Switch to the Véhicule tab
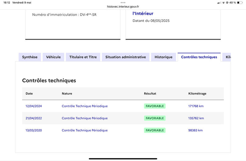The image size is (246, 161). pos(53,57)
